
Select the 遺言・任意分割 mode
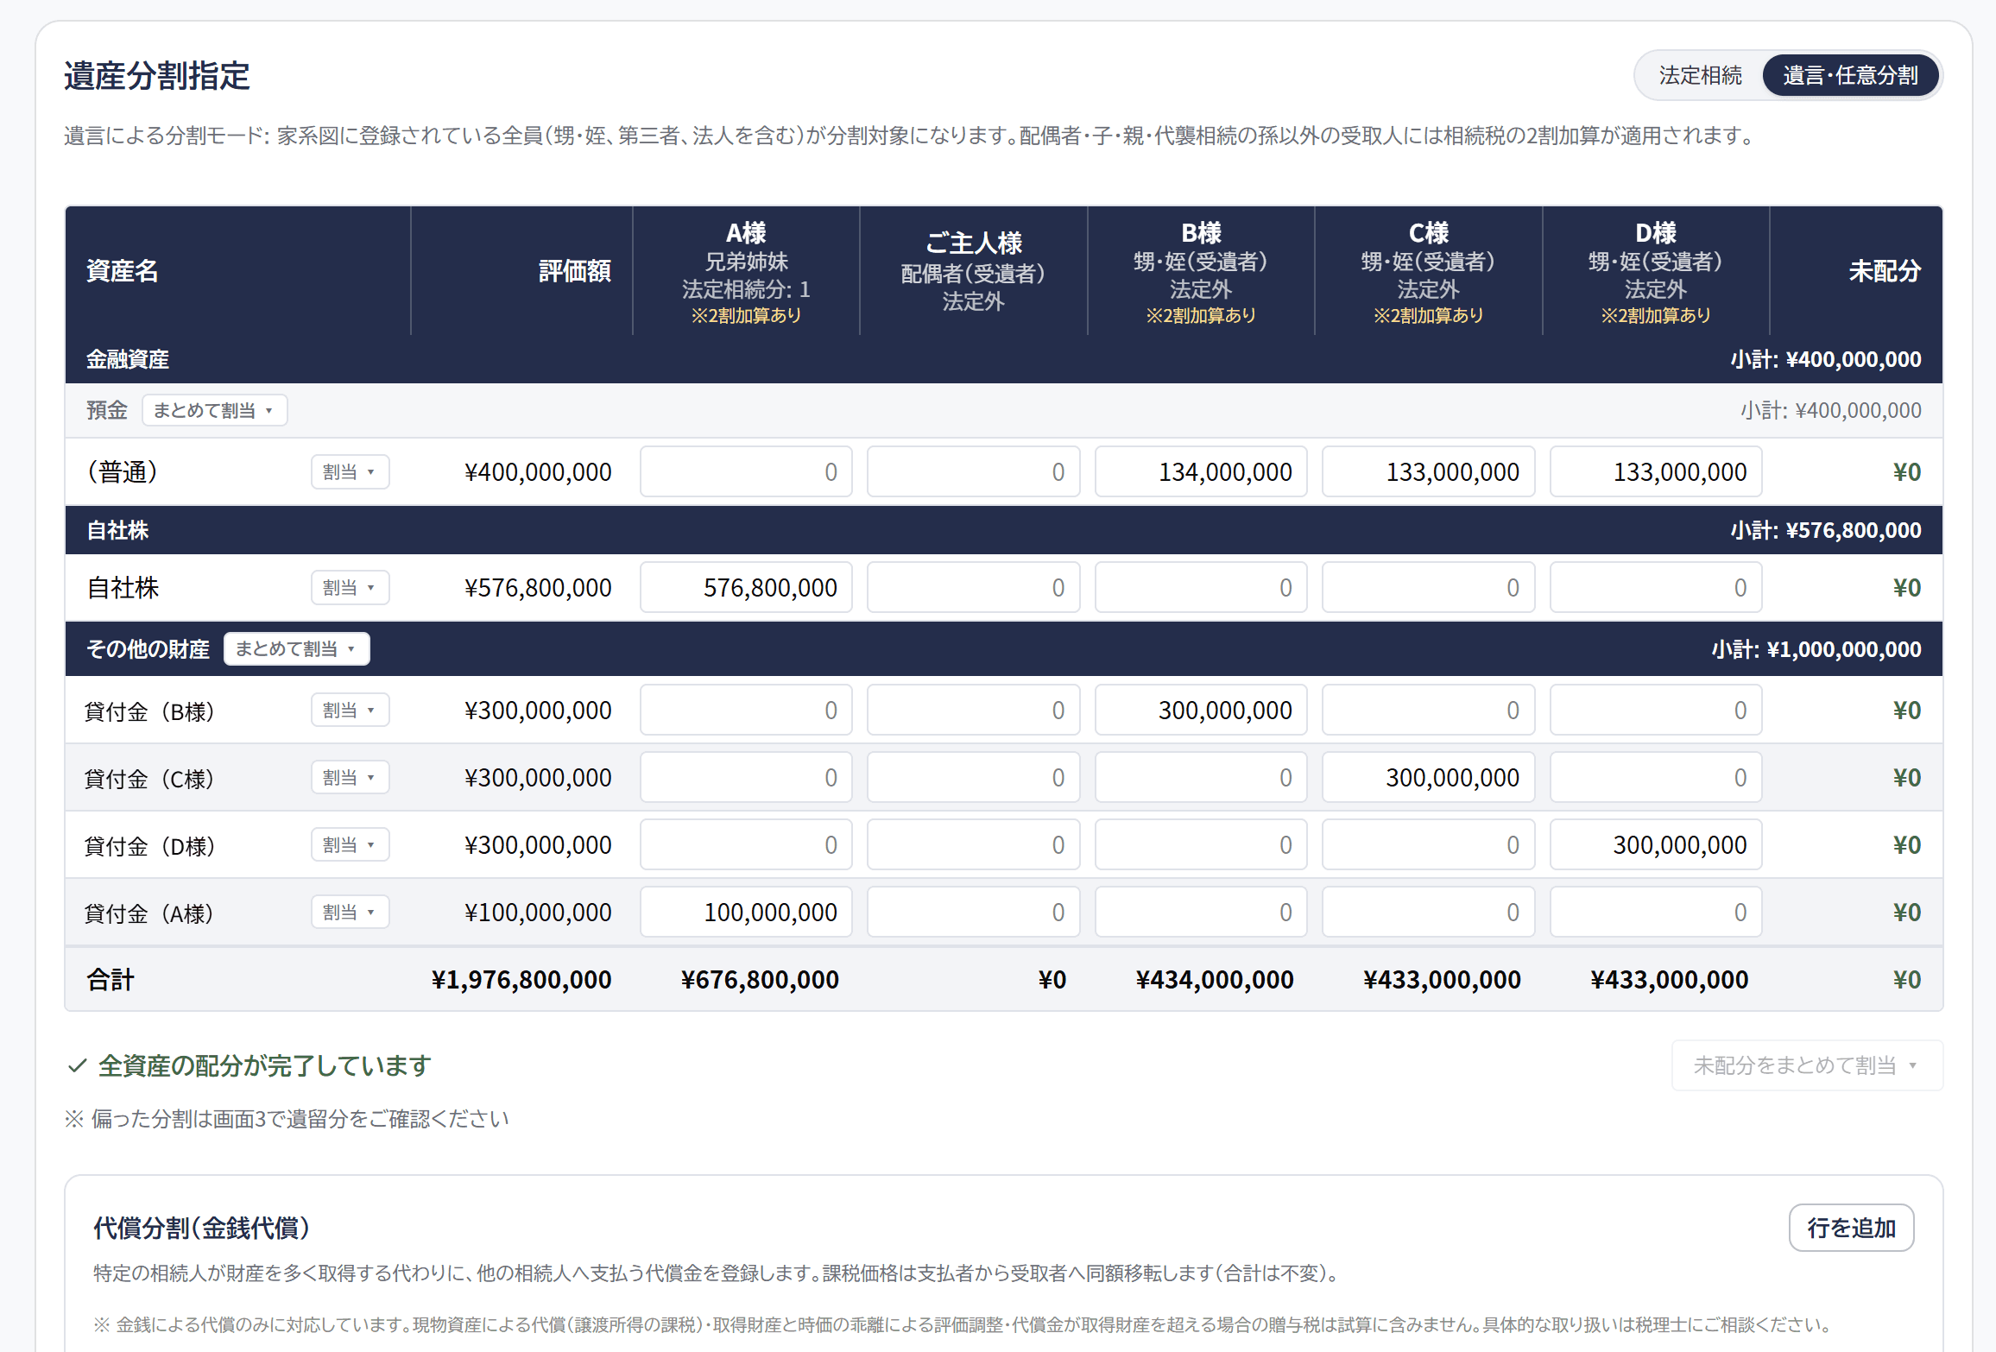(1850, 76)
